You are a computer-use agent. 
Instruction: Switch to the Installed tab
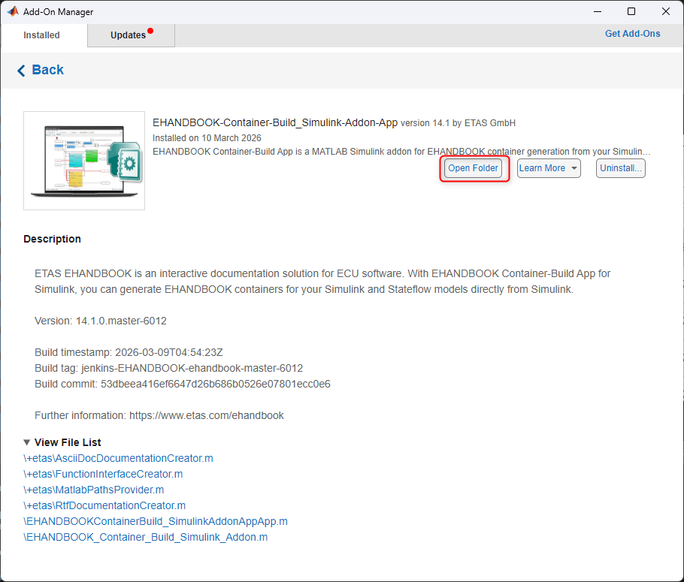coord(41,35)
